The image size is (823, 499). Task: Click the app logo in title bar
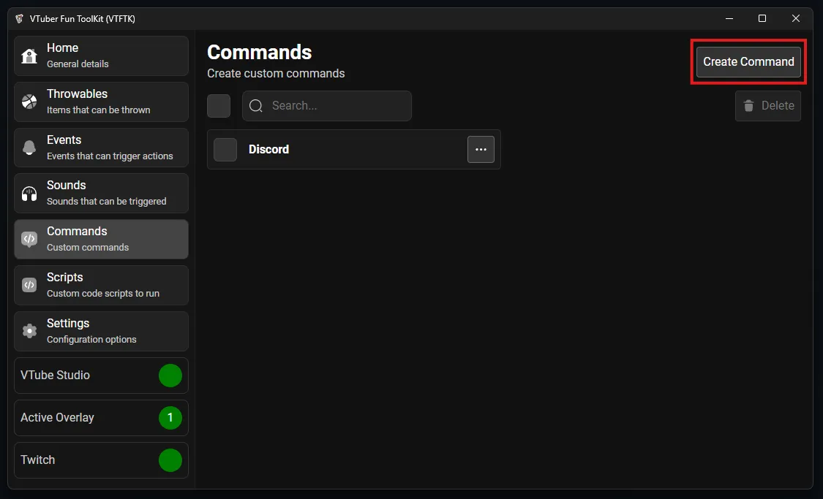pyautogui.click(x=20, y=18)
